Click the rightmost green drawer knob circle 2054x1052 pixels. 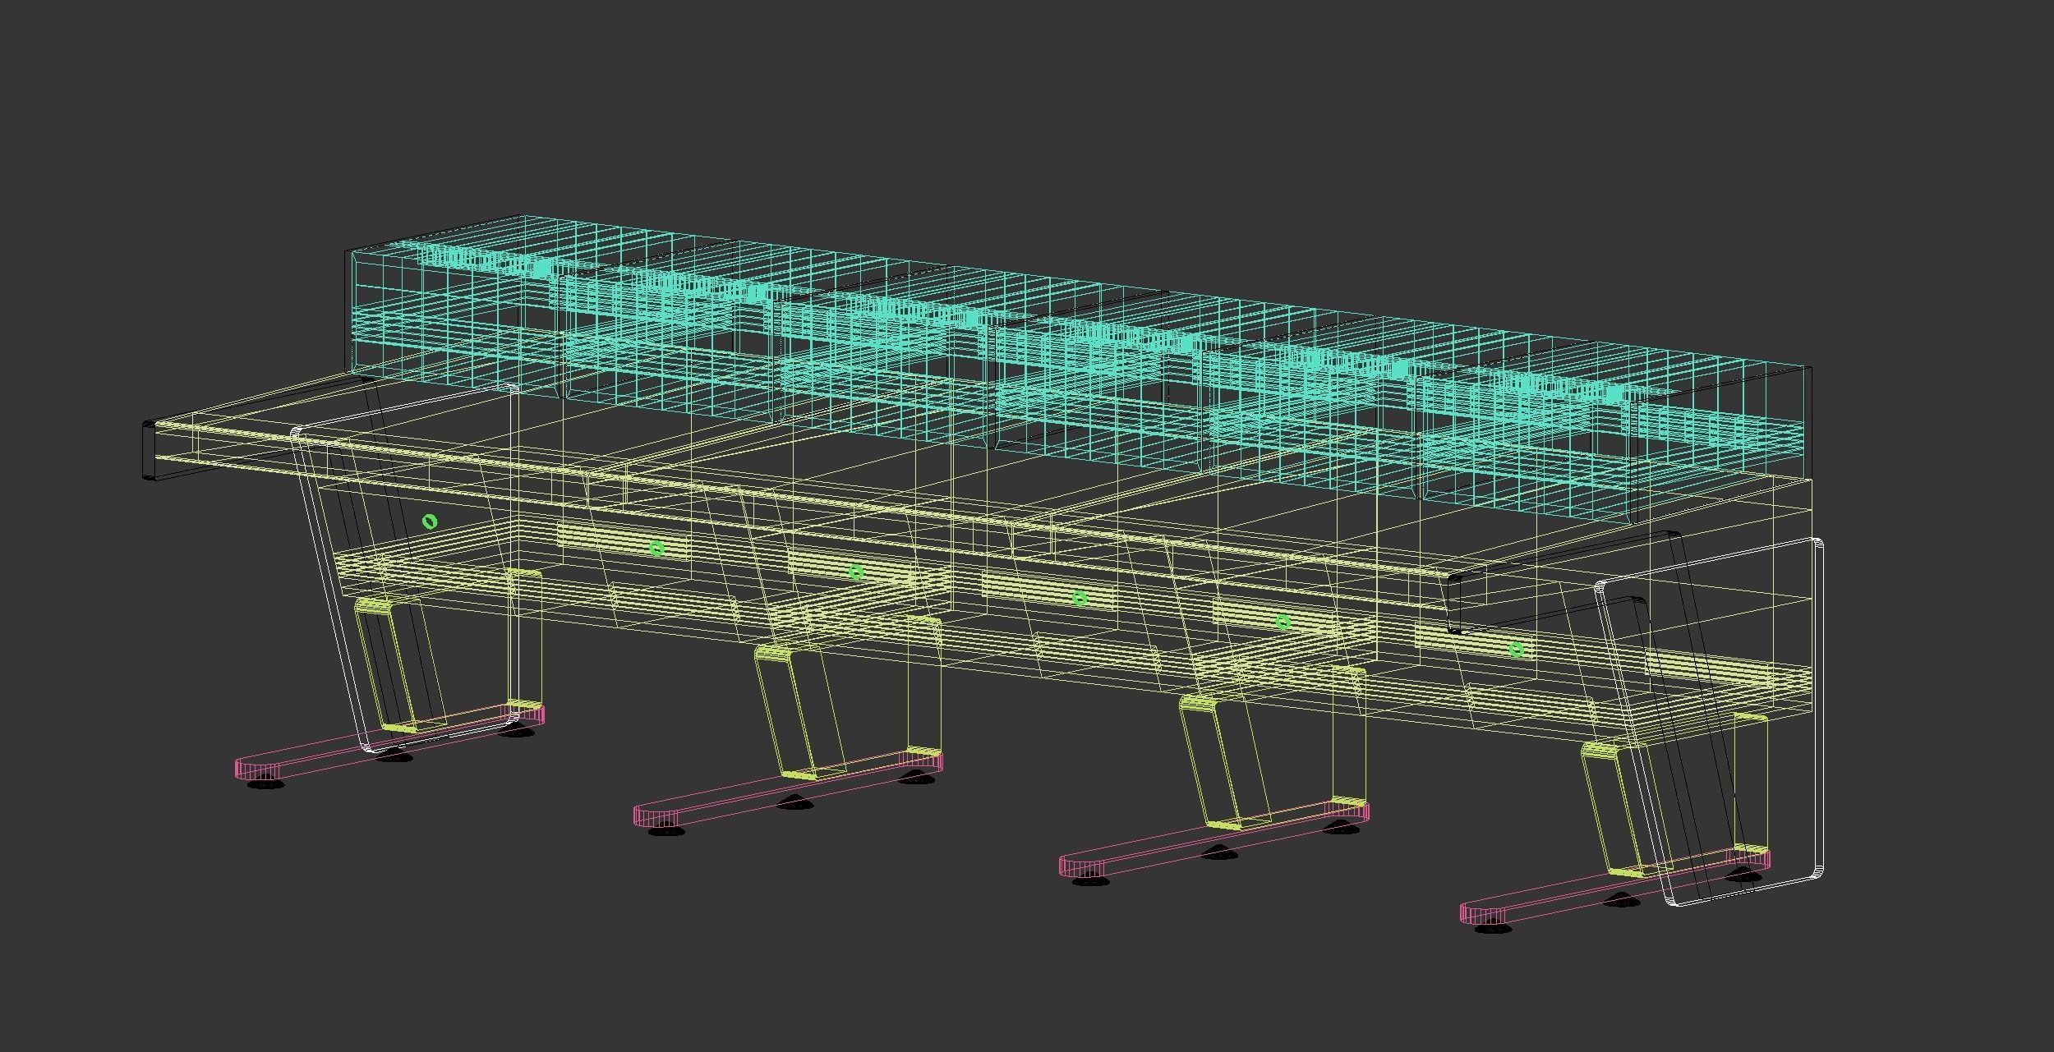(x=1517, y=650)
